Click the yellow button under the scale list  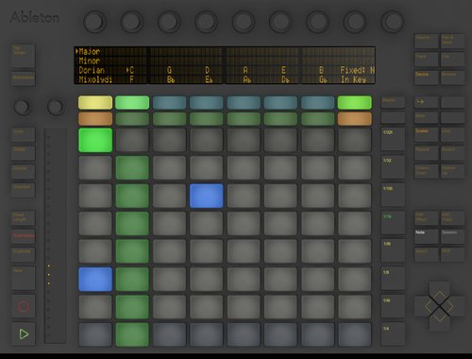[95, 103]
